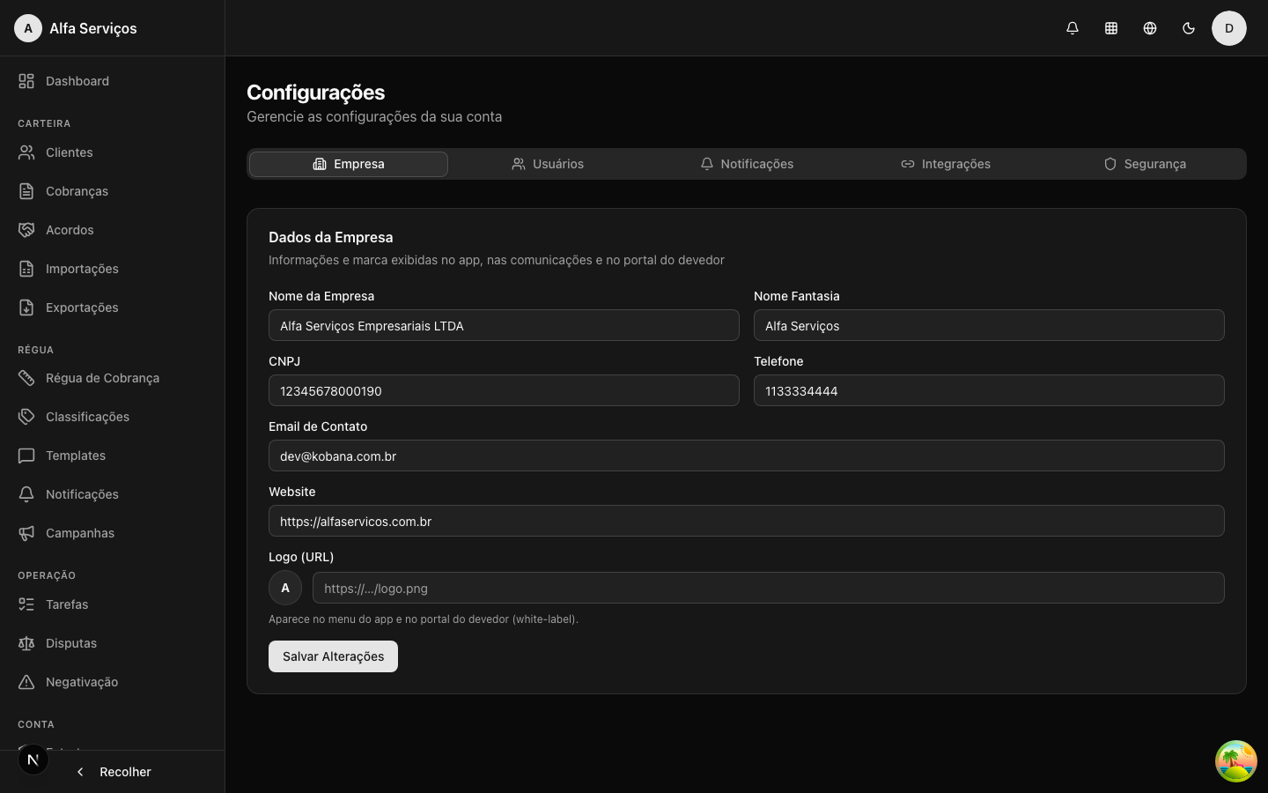Open the Integrações tab
1268x793 pixels.
point(946,164)
